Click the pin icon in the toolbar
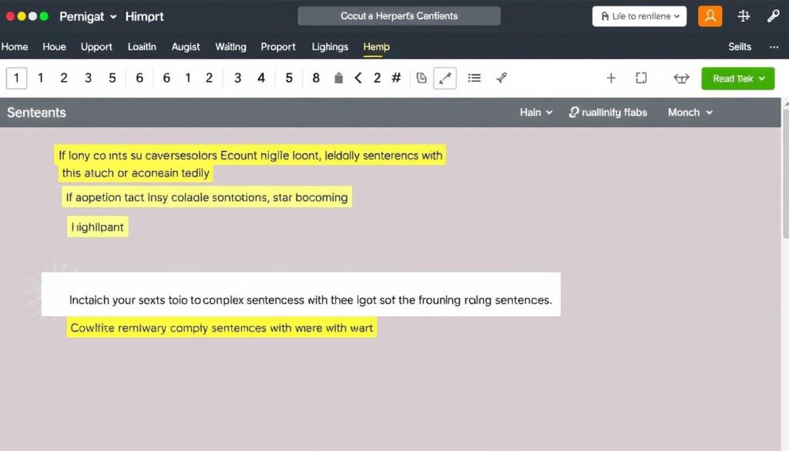This screenshot has height=451, width=789. pos(501,78)
